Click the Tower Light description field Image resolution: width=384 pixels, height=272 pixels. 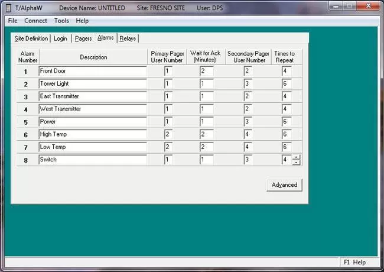(x=93, y=84)
